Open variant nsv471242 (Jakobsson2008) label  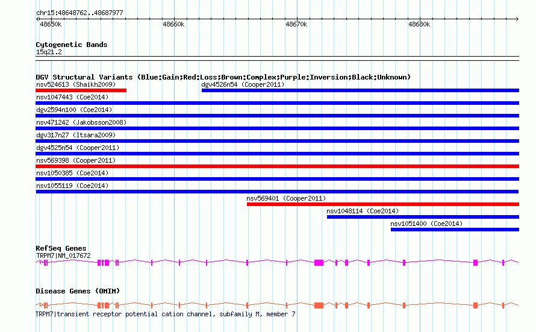pos(81,122)
